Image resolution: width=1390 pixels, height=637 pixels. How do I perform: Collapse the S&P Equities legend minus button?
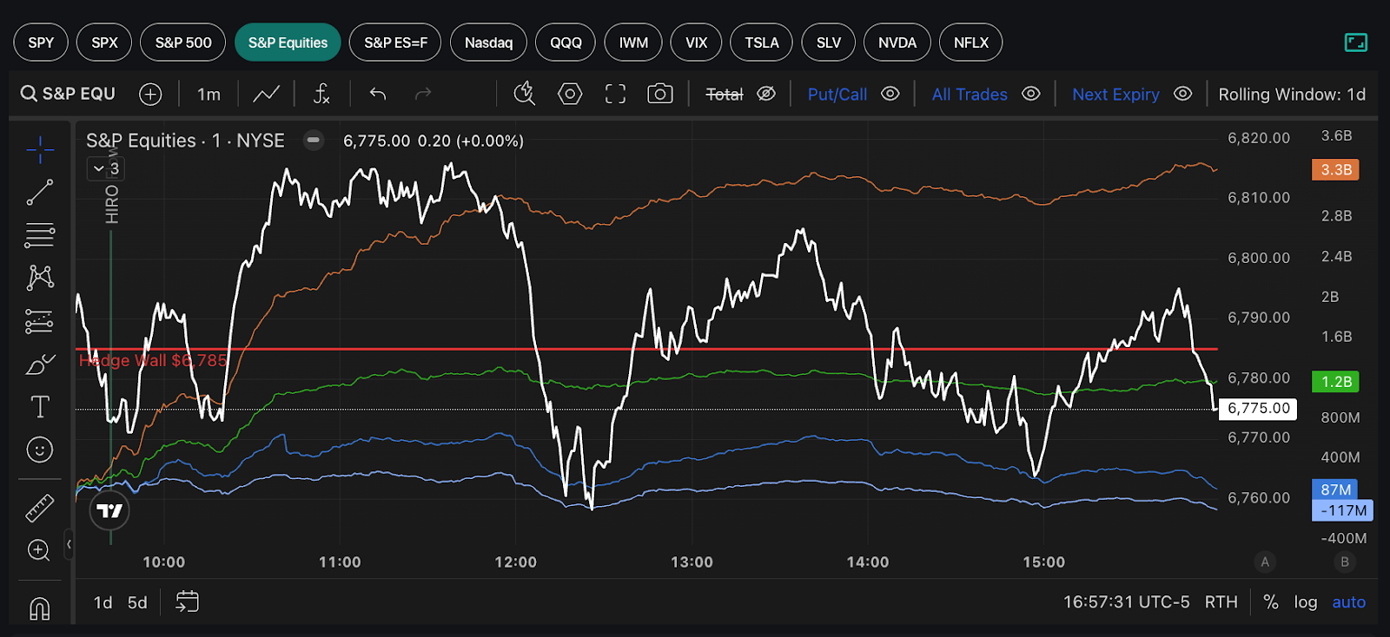coord(314,140)
